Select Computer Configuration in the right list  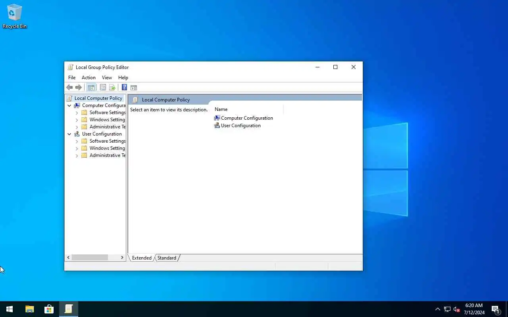[243, 118]
